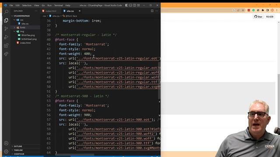Viewport: 280px width, 157px height.
Task: Open the Extensions view
Action: click(x=6, y=45)
